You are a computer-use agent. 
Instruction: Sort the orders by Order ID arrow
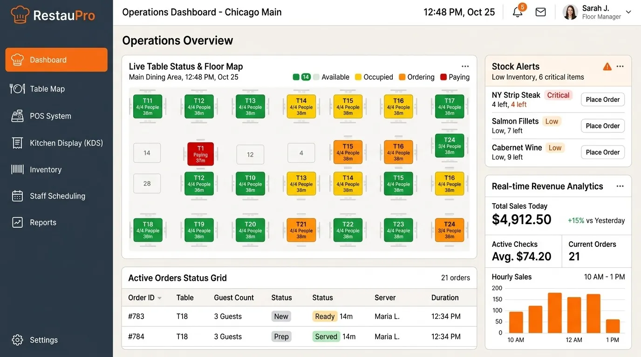point(159,298)
